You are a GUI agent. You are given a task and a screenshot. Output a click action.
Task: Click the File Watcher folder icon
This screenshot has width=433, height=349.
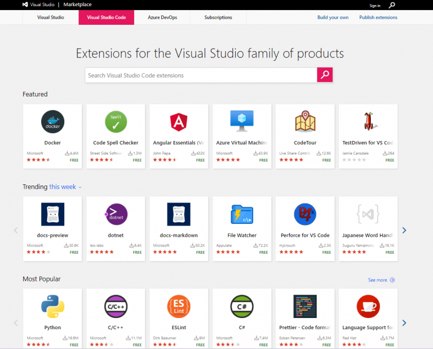tap(242, 214)
